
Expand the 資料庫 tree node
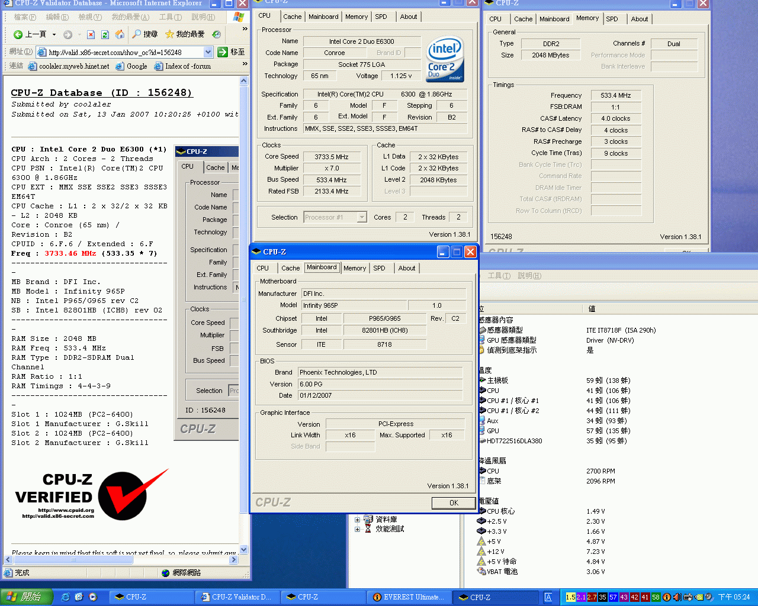point(357,520)
